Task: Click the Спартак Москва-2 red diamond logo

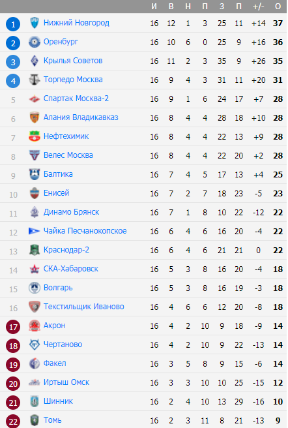Action: pos(35,99)
